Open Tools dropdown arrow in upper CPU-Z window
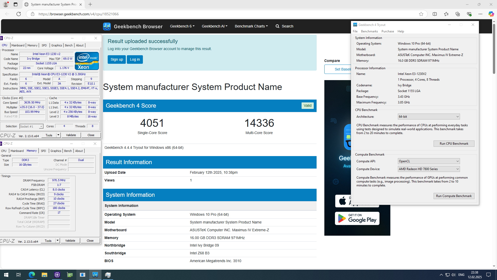 tap(58, 135)
